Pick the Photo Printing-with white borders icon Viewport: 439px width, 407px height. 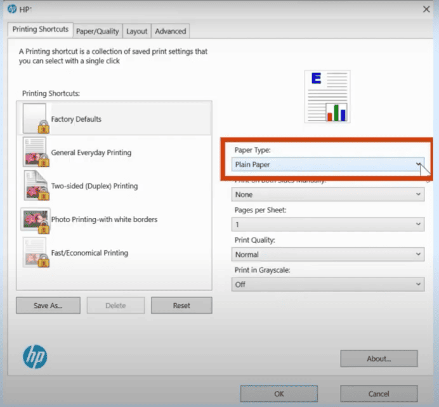click(x=36, y=221)
